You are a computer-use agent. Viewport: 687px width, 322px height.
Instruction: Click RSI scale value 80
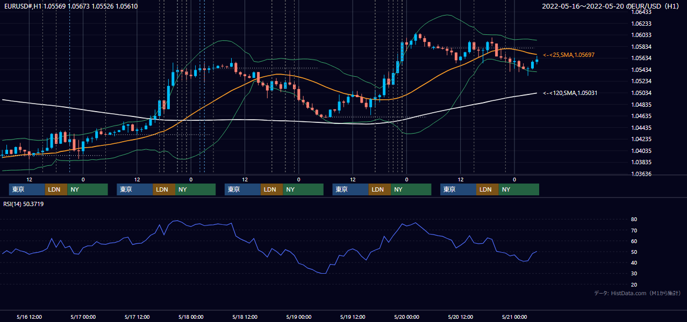pyautogui.click(x=634, y=219)
